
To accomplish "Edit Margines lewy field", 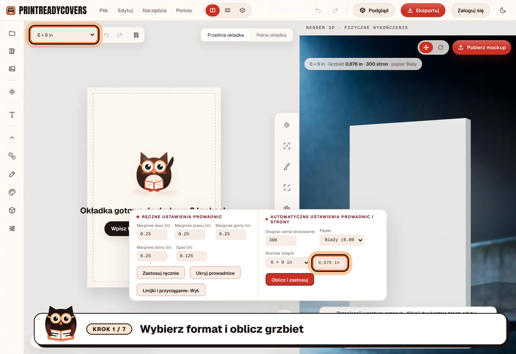I will click(x=152, y=234).
